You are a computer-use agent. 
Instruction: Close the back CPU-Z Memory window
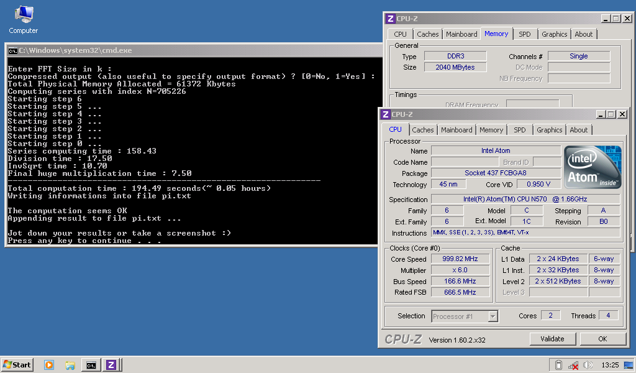(x=627, y=19)
